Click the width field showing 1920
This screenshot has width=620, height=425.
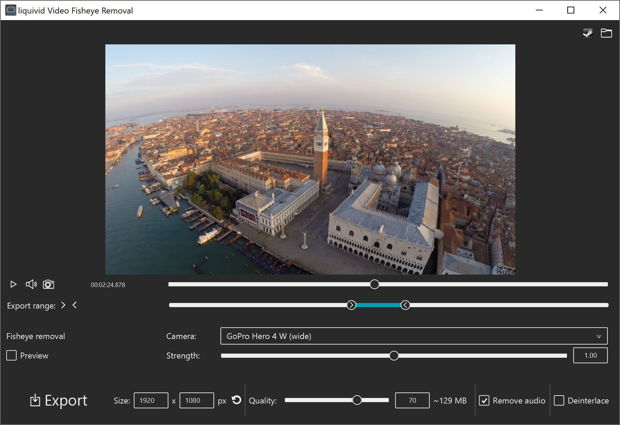point(151,401)
